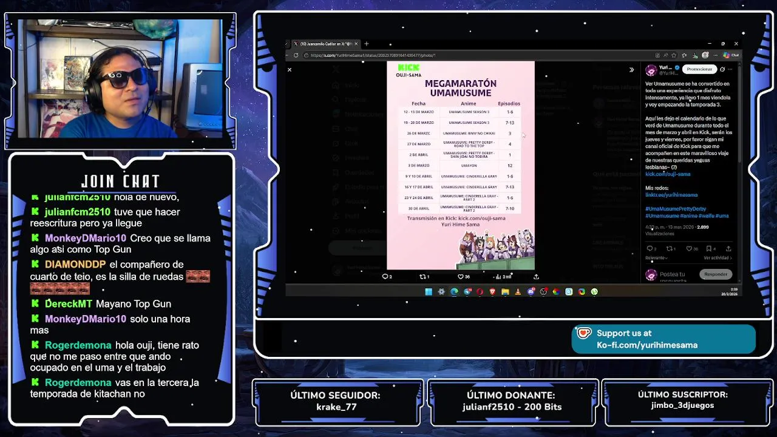Click the Postea tu respuesta reply field
Image resolution: width=777 pixels, height=437 pixels.
click(673, 276)
